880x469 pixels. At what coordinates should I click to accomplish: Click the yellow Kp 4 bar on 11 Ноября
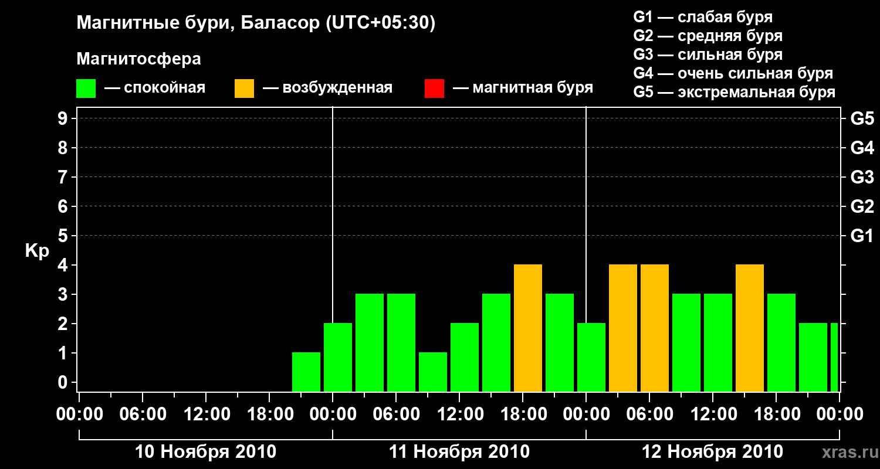coord(528,328)
